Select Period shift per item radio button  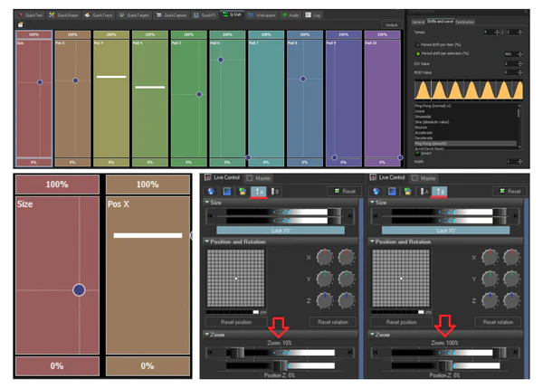(415, 43)
